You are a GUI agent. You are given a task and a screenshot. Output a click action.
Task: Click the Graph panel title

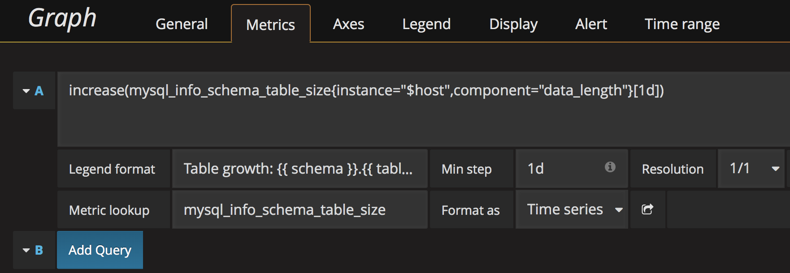(x=62, y=19)
